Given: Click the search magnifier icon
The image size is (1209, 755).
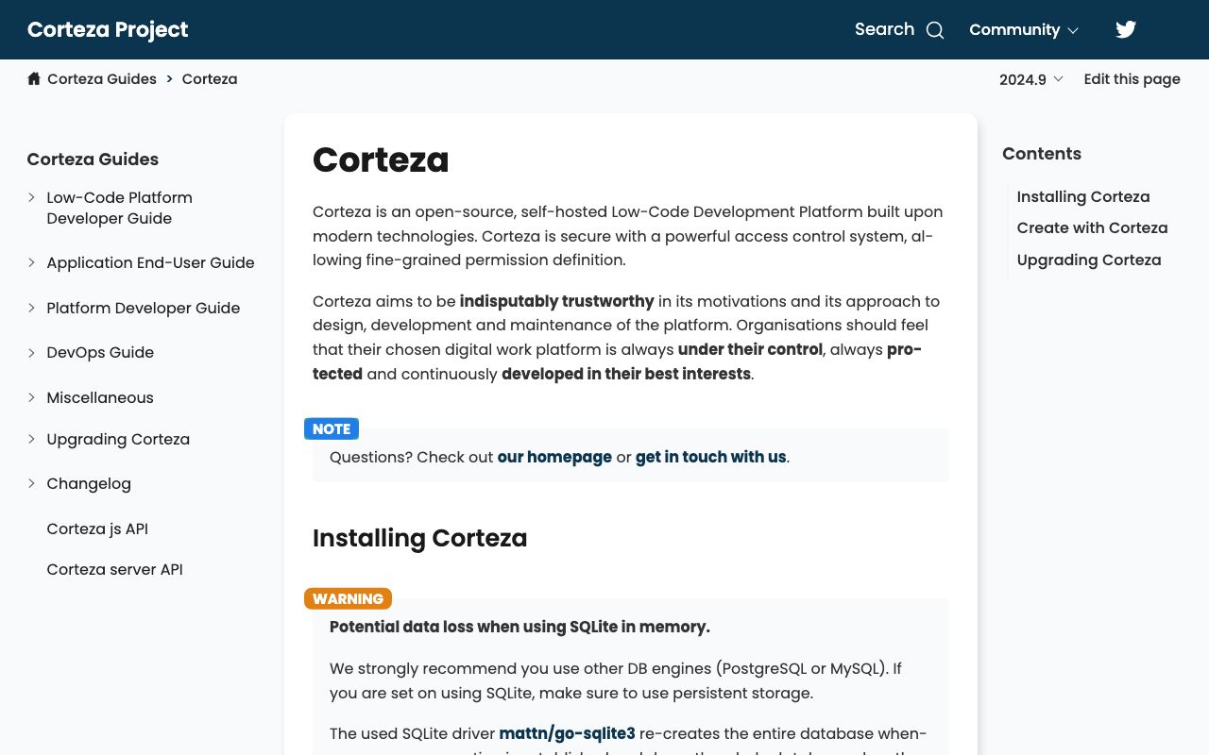Looking at the screenshot, I should (x=935, y=30).
